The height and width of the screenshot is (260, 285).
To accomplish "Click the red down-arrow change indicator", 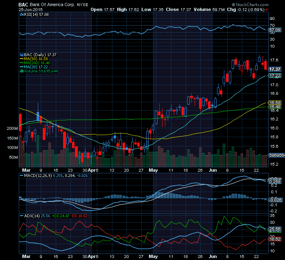I will (x=267, y=10).
